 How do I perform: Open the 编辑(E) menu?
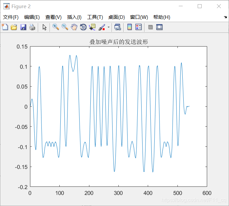(32, 17)
